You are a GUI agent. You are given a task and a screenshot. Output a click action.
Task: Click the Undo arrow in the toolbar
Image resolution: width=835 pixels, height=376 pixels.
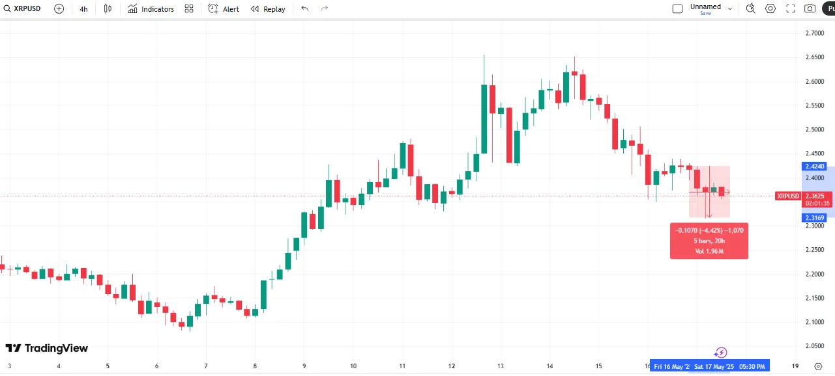coord(304,8)
